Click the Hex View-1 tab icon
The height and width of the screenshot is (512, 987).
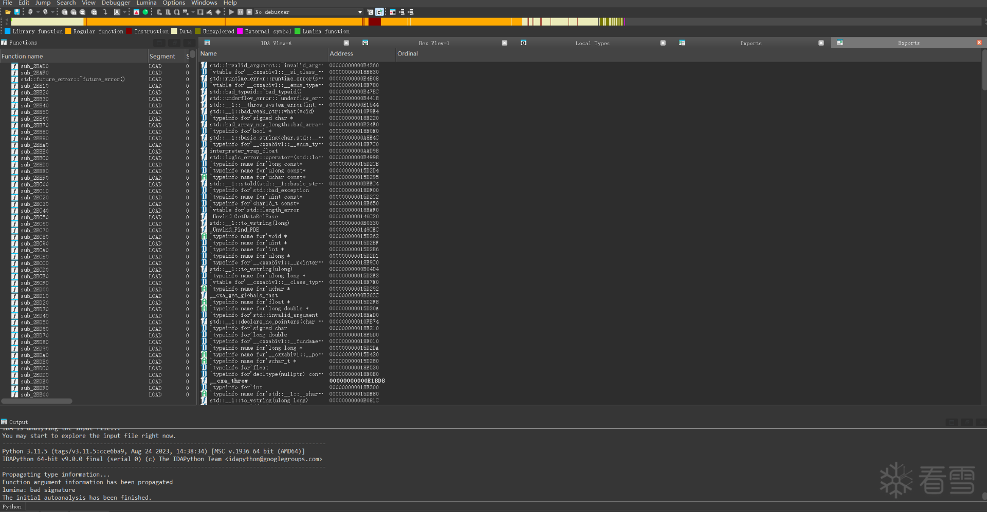click(365, 43)
